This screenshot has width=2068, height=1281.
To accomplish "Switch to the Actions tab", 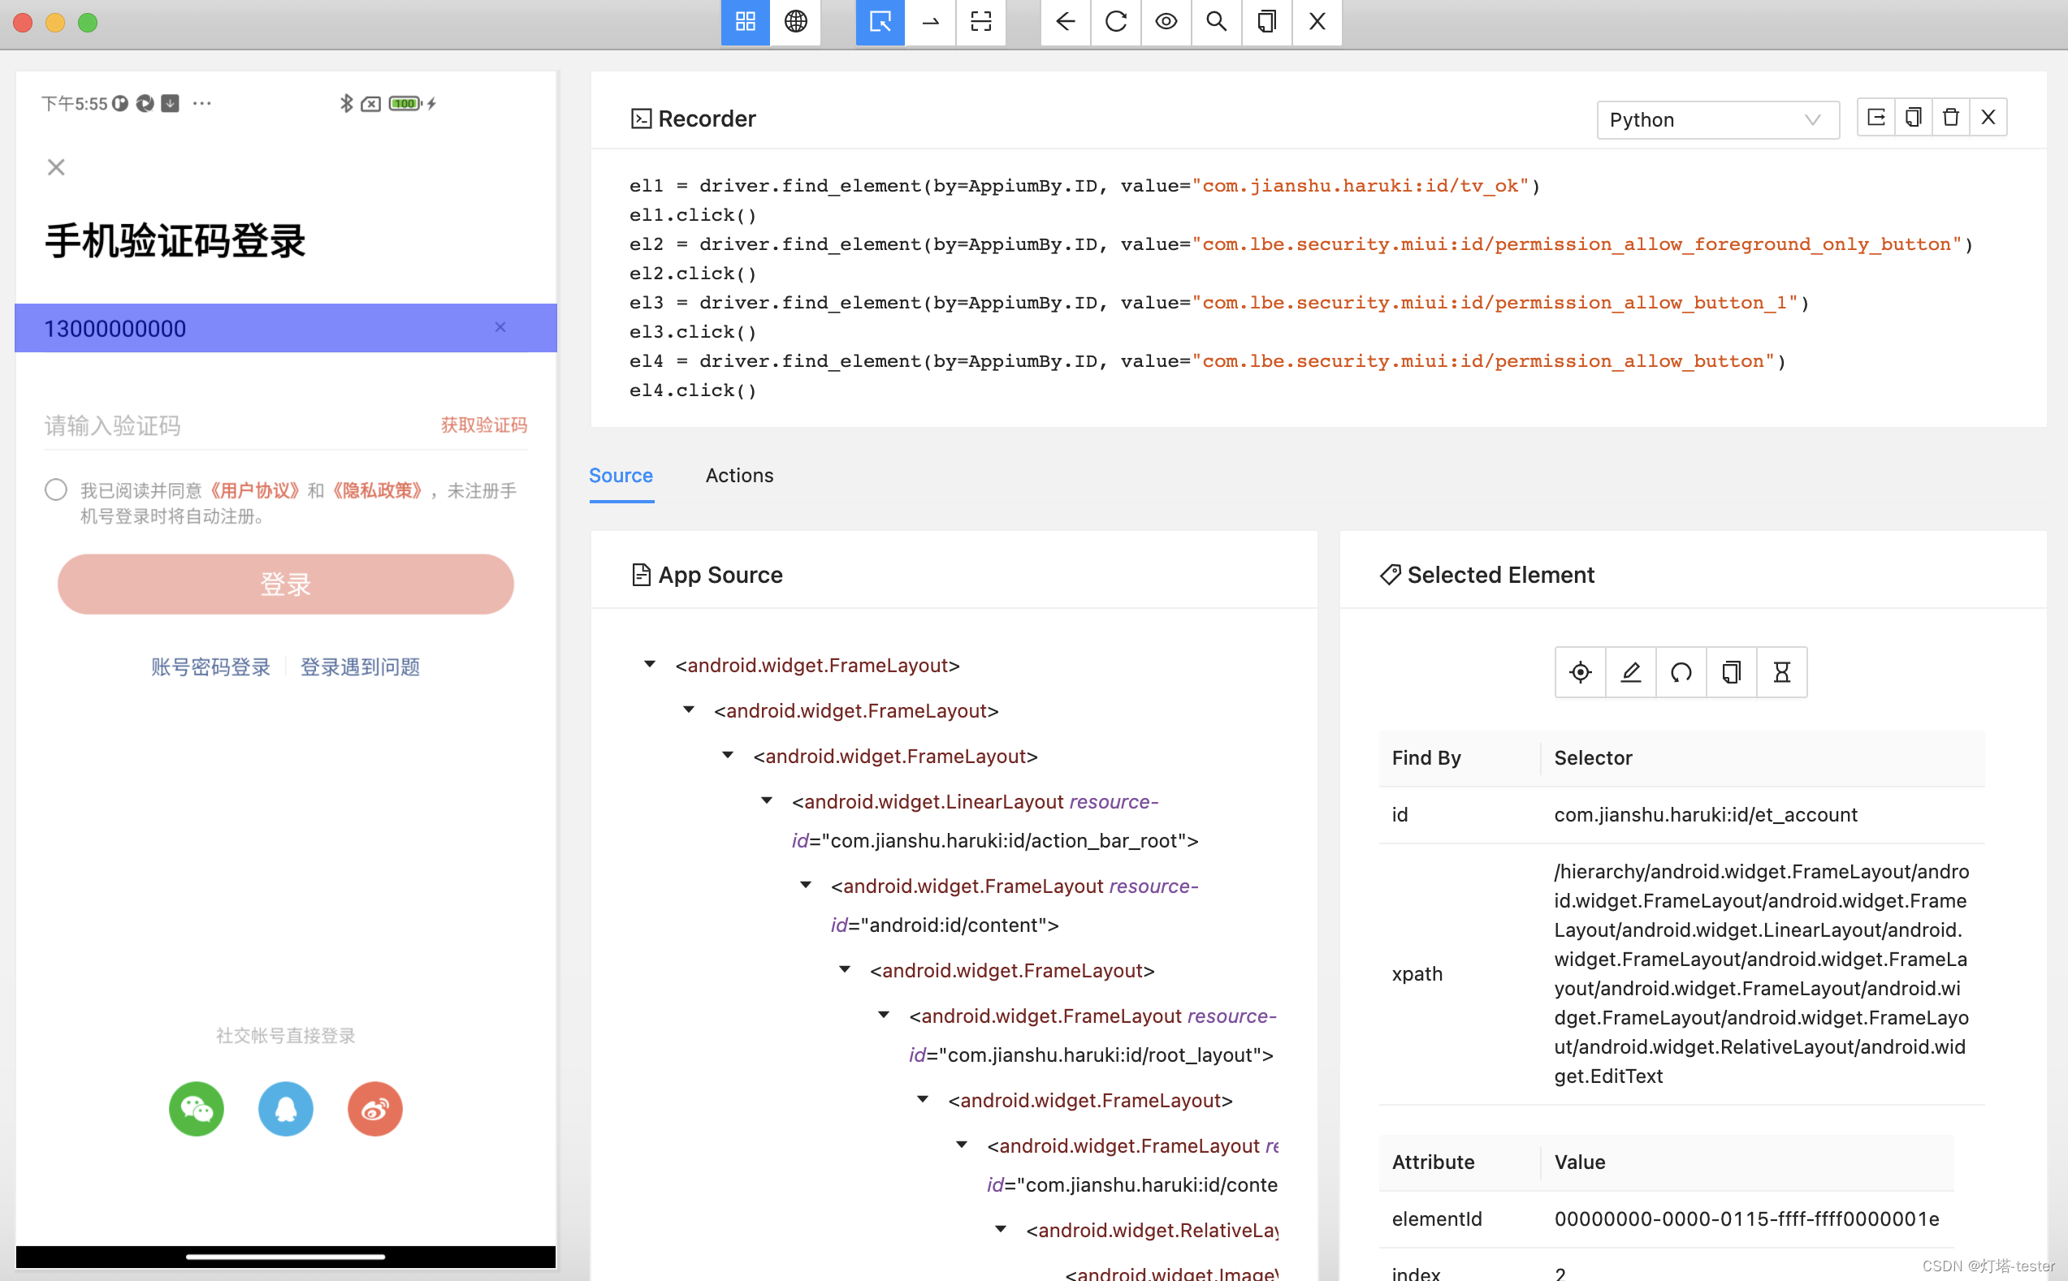I will [x=739, y=475].
